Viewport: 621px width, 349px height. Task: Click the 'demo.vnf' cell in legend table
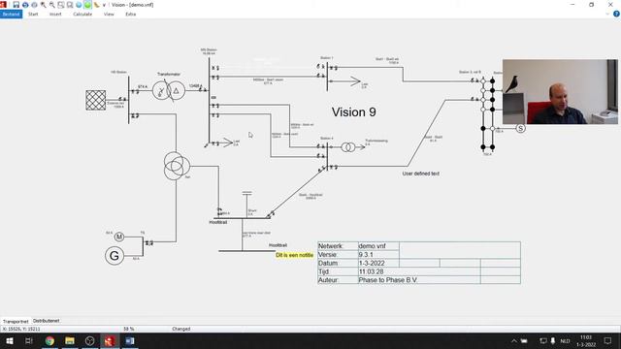tap(378, 246)
